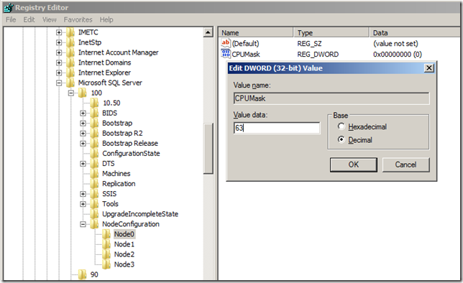Image resolution: width=463 pixels, height=283 pixels.
Task: Collapse the Microsoft SQL Server key
Action: (x=59, y=83)
